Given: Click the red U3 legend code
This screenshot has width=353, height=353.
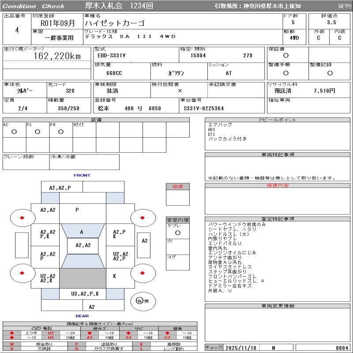Looking at the screenshot, I should coord(50,338).
